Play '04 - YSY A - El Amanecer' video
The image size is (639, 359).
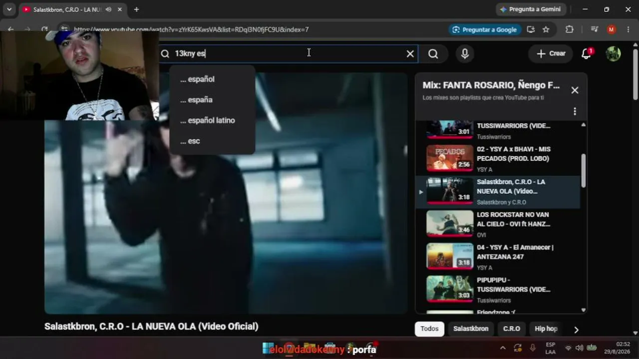point(498,257)
